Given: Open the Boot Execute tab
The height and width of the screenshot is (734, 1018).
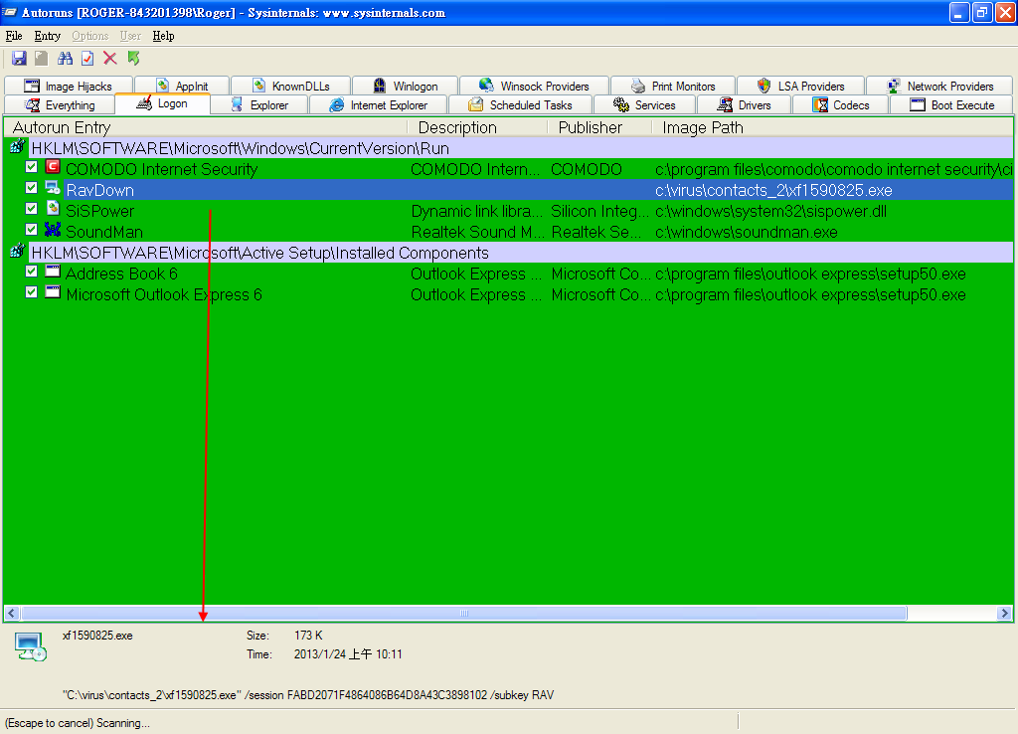Looking at the screenshot, I should tap(951, 105).
